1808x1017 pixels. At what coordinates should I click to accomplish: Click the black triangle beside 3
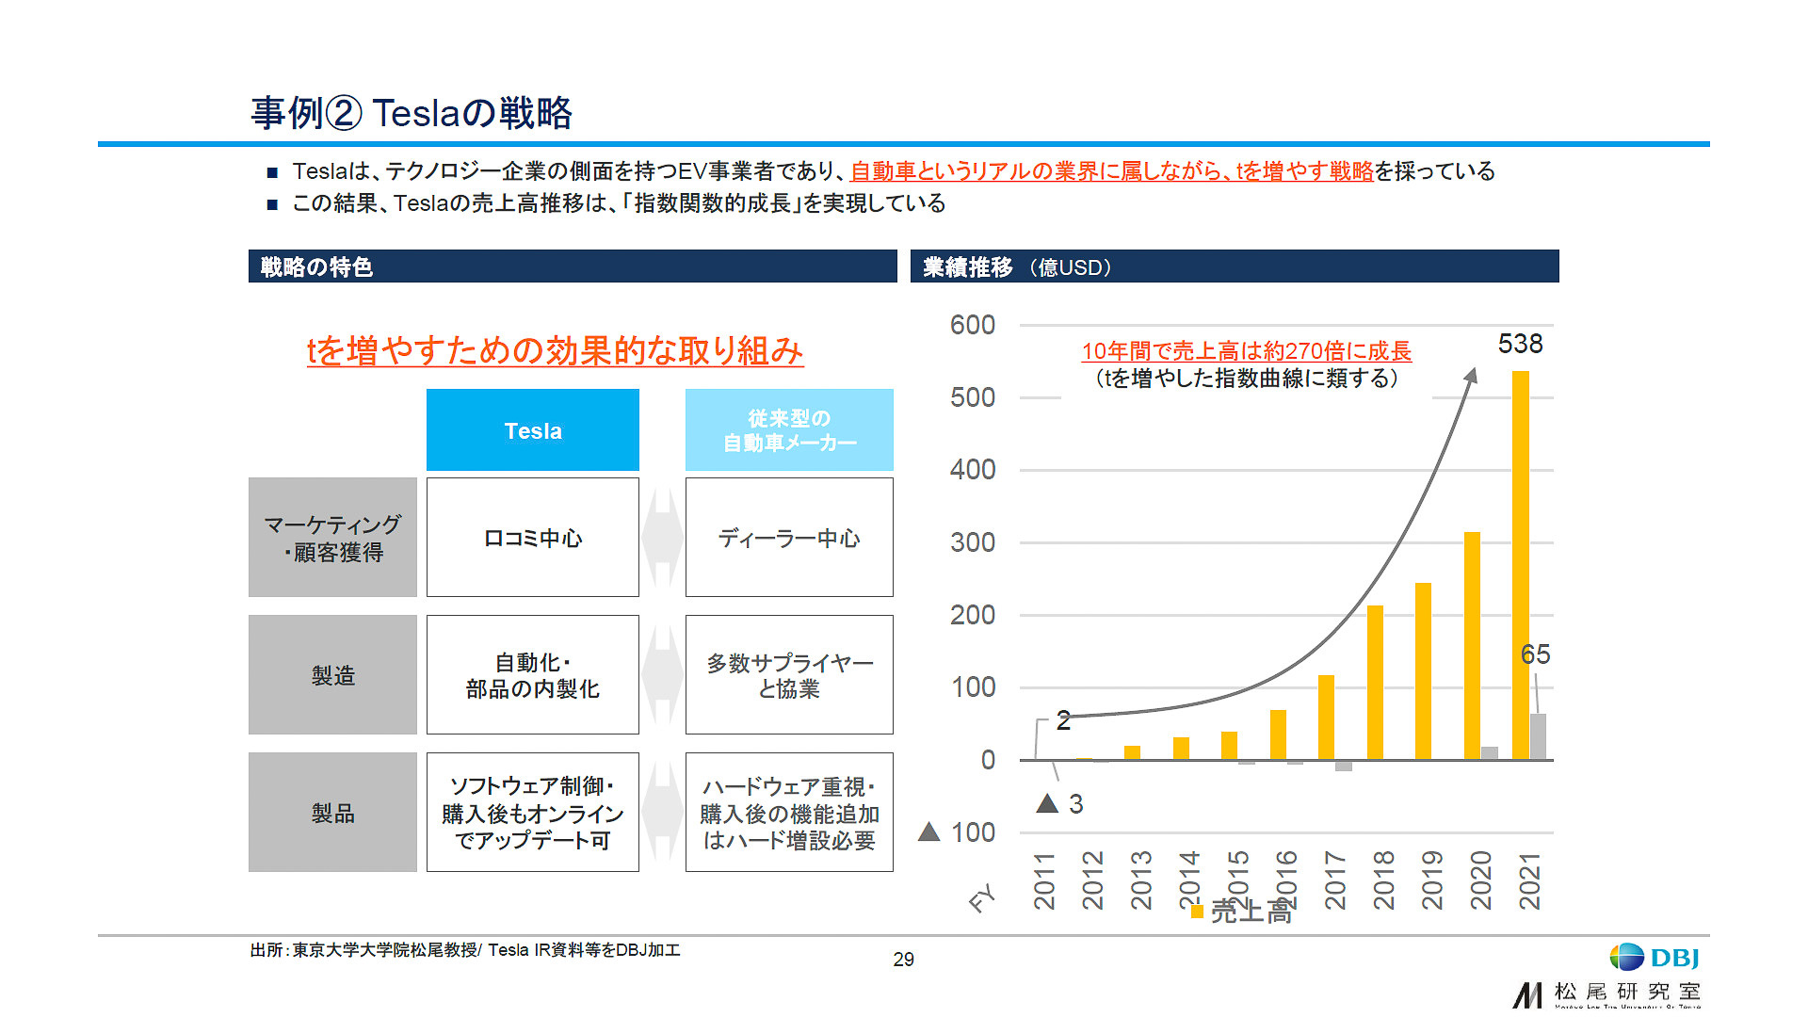click(1047, 803)
